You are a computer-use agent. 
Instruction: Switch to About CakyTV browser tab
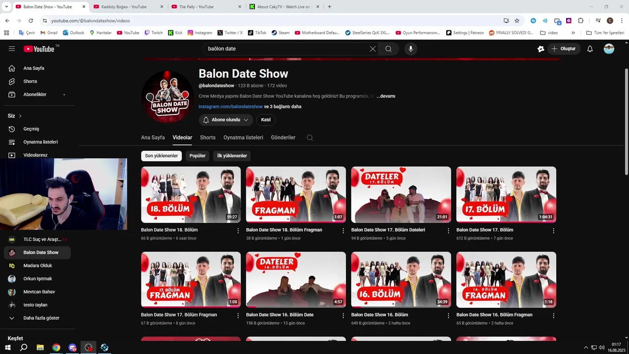[x=284, y=6]
